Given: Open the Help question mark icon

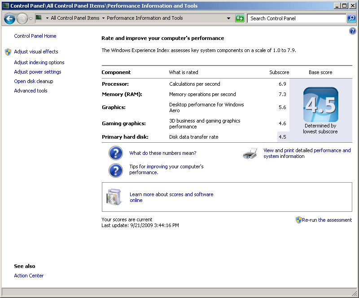Looking at the screenshot, I should click(352, 31).
